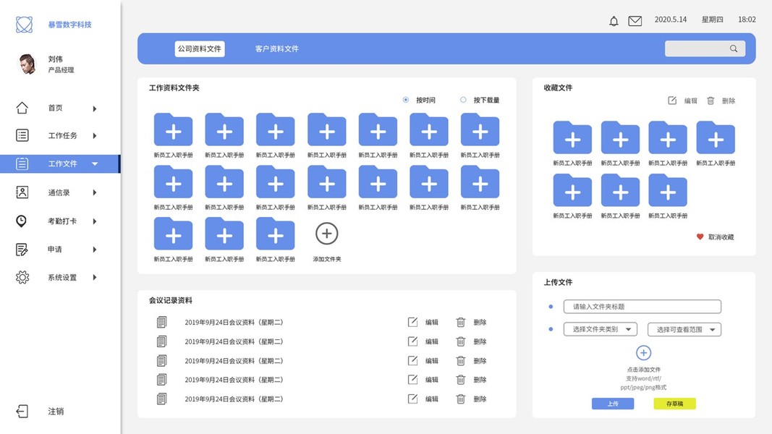Click the circled plus to add upload file

[643, 353]
